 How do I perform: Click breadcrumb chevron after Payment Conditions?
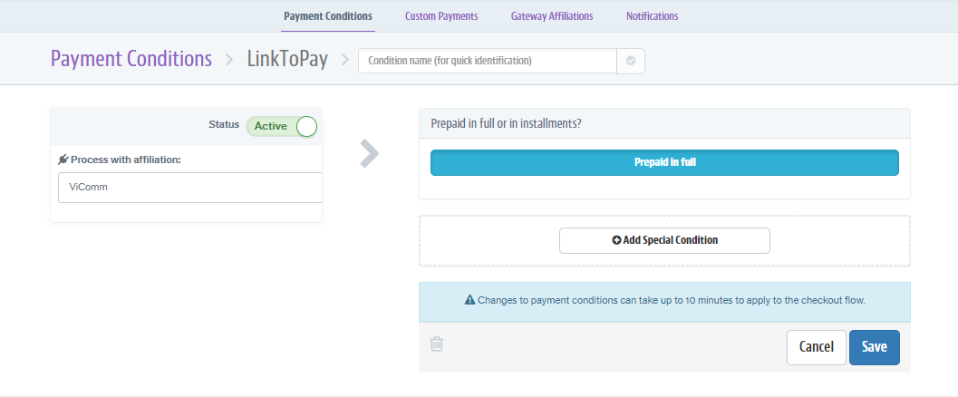(229, 60)
